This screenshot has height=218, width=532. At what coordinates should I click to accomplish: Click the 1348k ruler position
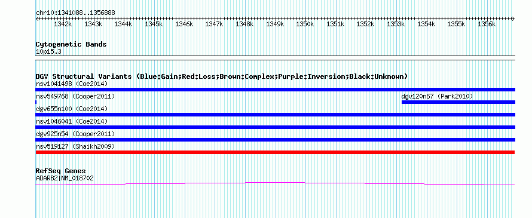(244, 24)
